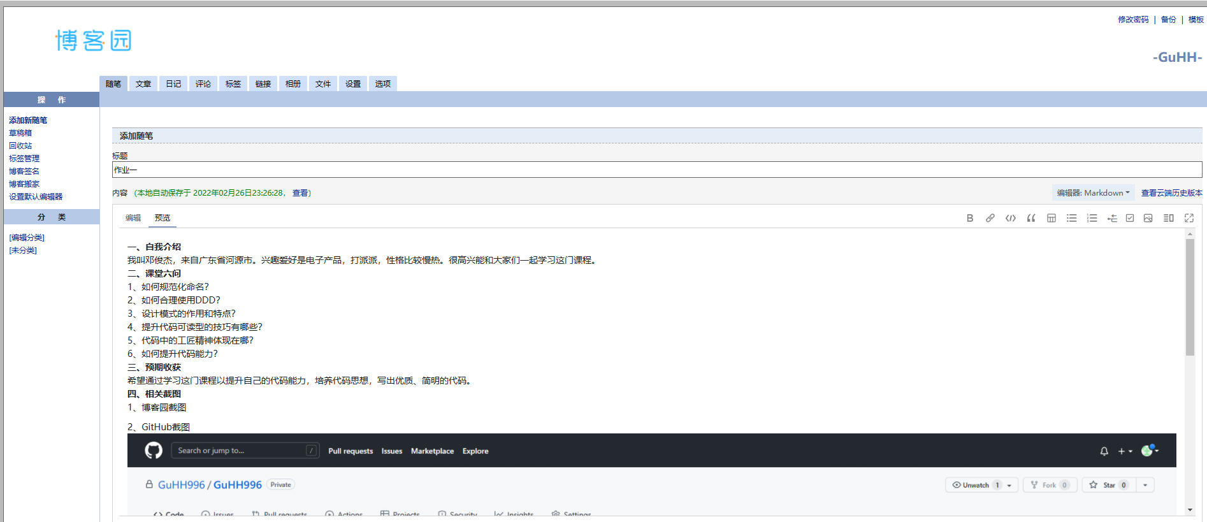The height and width of the screenshot is (522, 1207).
Task: Click the 备份 link
Action: pyautogui.click(x=1168, y=20)
